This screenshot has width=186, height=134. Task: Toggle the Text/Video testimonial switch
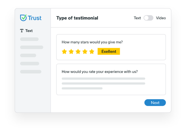148,18
